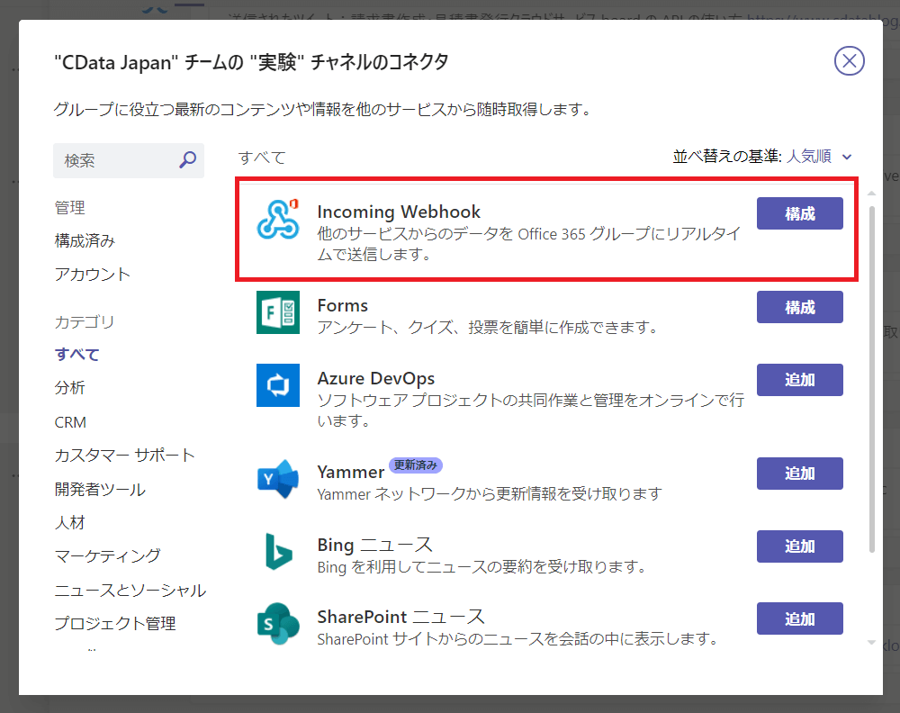900x713 pixels.
Task: Select the カスタマー サポート category
Action: pyautogui.click(x=124, y=456)
